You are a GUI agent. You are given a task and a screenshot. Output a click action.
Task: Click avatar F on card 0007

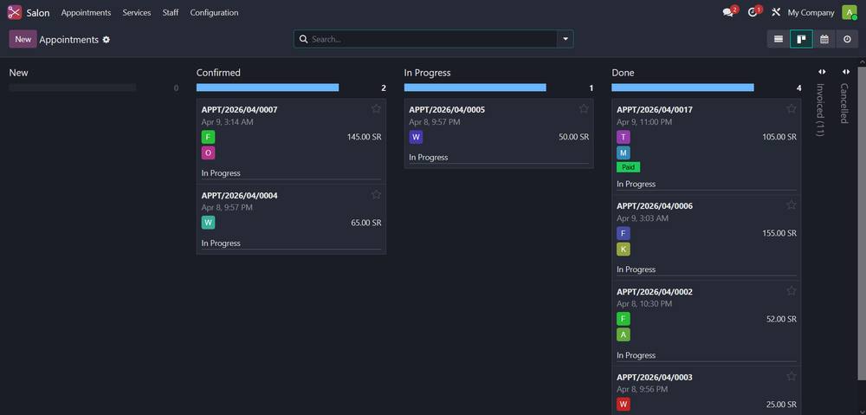coord(208,137)
